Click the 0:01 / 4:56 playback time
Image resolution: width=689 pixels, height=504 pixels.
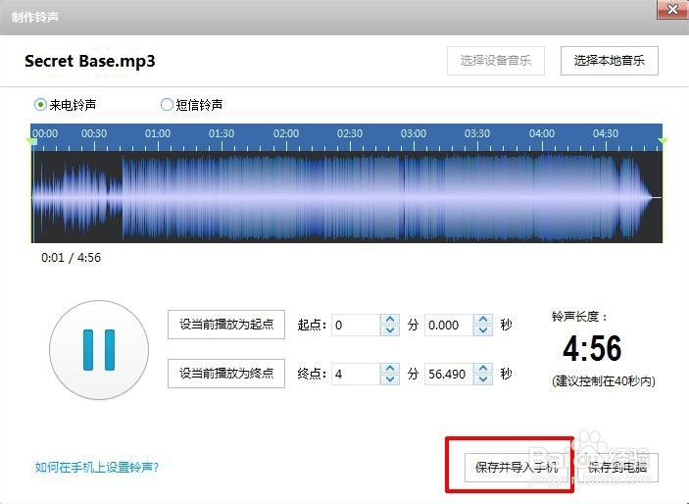[x=71, y=257]
